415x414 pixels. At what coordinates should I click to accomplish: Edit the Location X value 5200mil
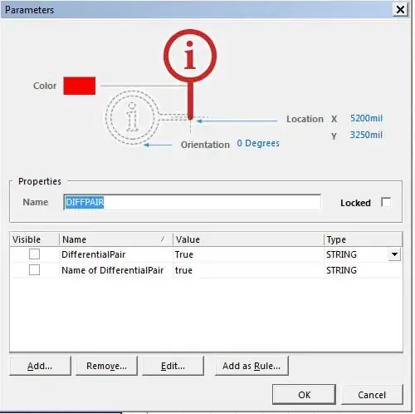[x=366, y=118]
